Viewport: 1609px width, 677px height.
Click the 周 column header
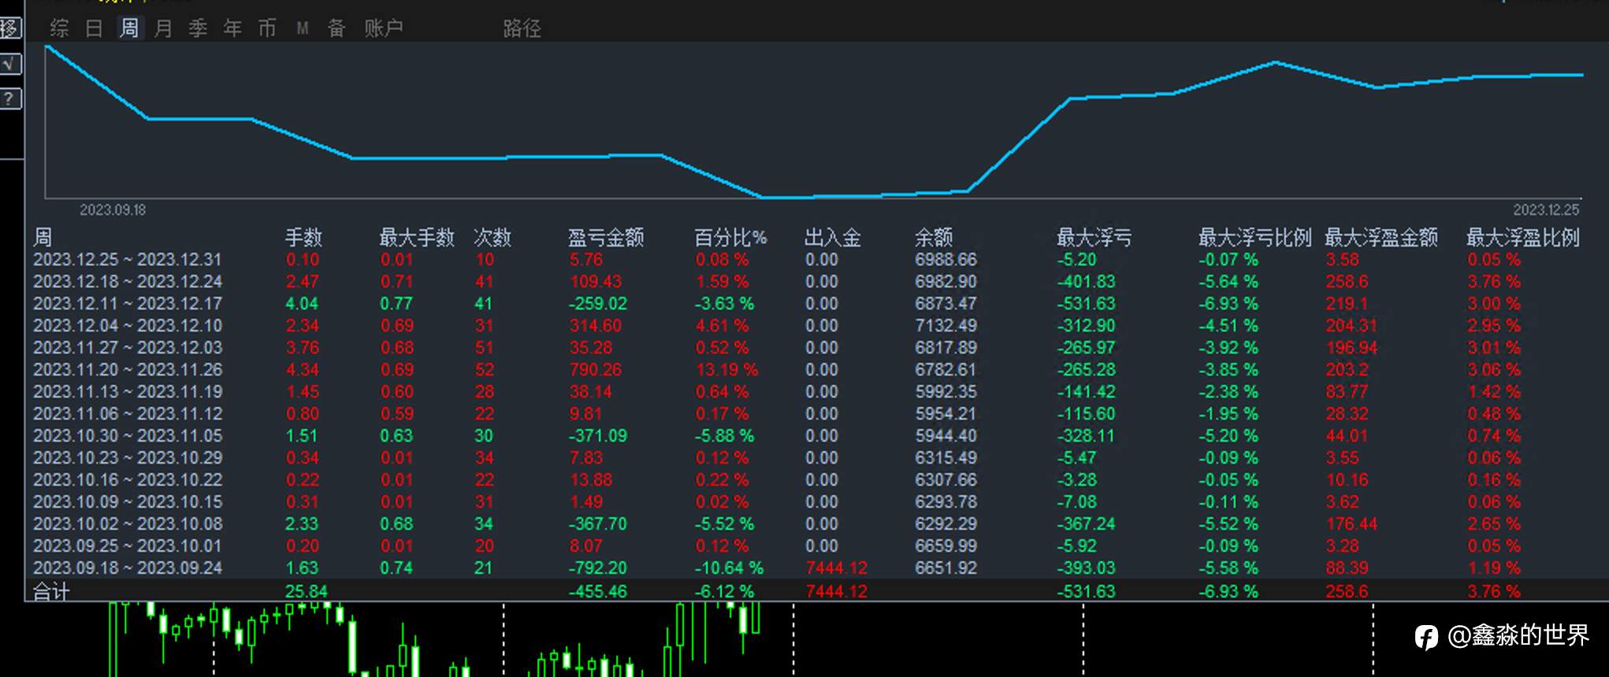[43, 238]
